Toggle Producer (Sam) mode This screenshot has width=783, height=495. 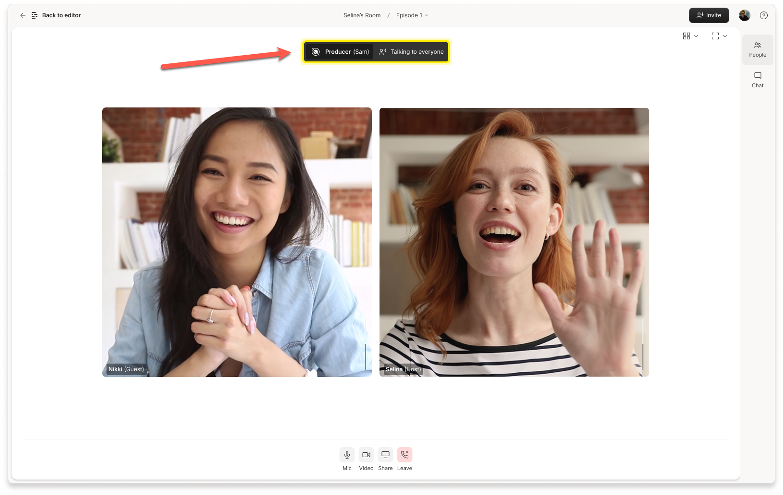coord(340,52)
